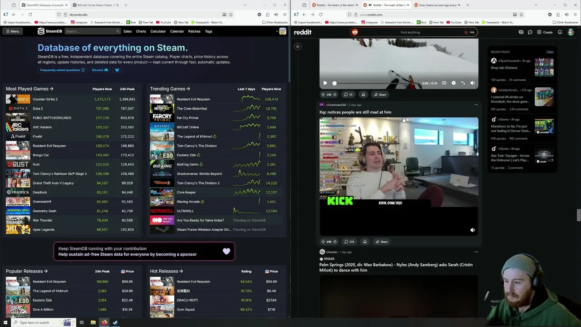
Task: Click the Reddit logo
Action: [x=302, y=32]
